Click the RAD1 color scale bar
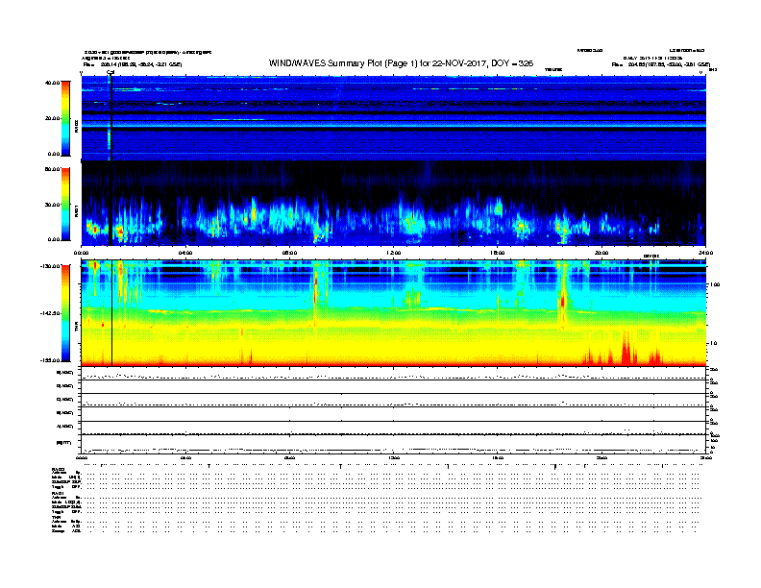Screen dimensions: 761x588 [x=65, y=205]
